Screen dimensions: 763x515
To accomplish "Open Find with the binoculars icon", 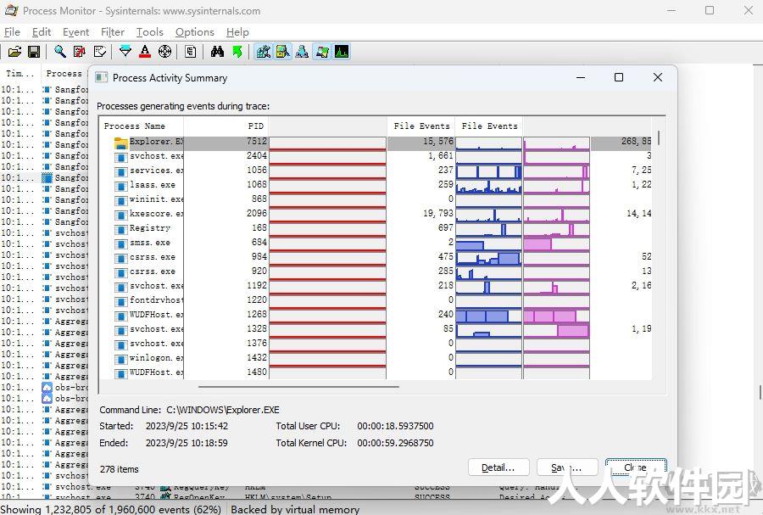I will coord(217,52).
